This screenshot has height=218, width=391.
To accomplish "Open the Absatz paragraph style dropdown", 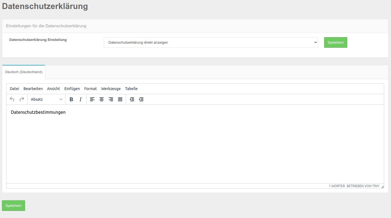I will 46,99.
